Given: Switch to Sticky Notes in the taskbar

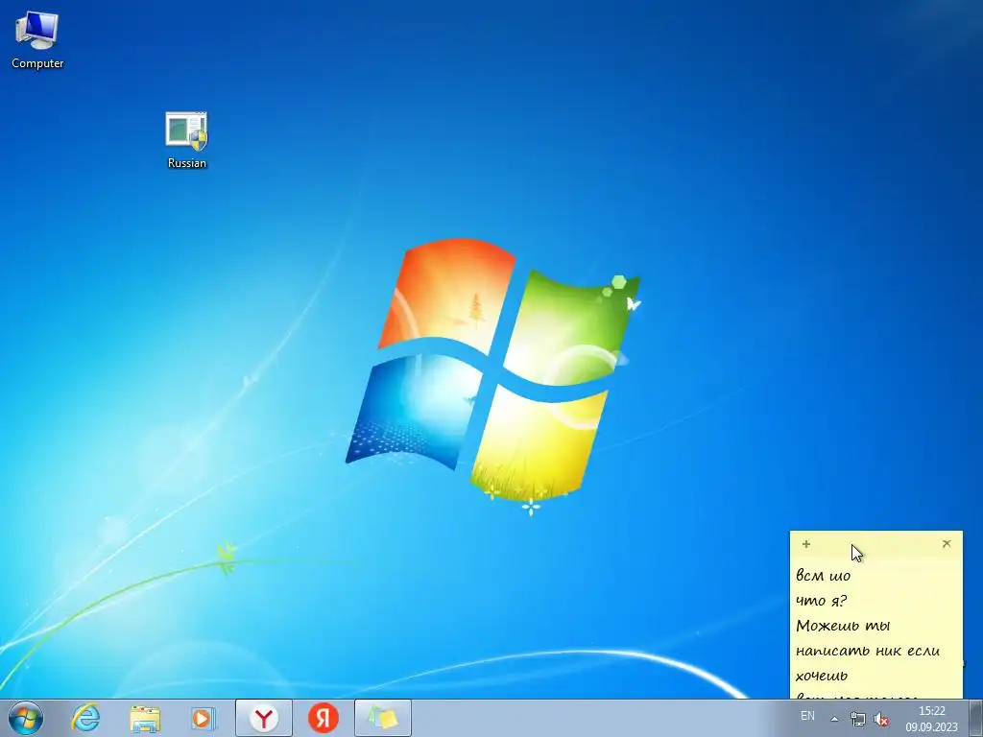Looking at the screenshot, I should 382,718.
